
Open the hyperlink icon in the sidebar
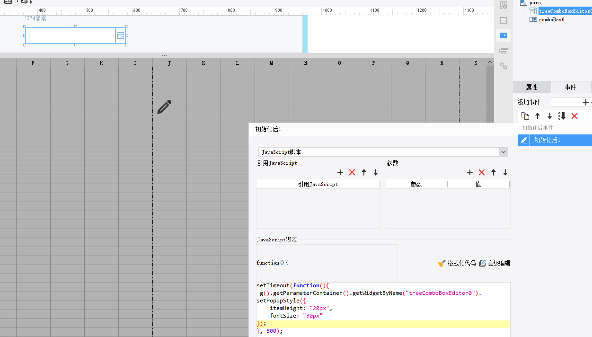pos(504,66)
